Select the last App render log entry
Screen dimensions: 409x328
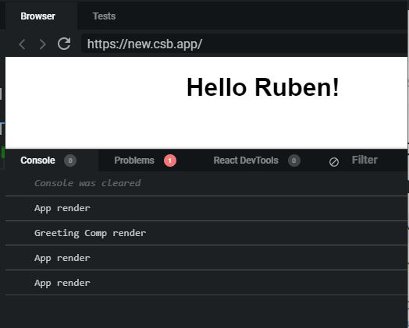point(206,283)
